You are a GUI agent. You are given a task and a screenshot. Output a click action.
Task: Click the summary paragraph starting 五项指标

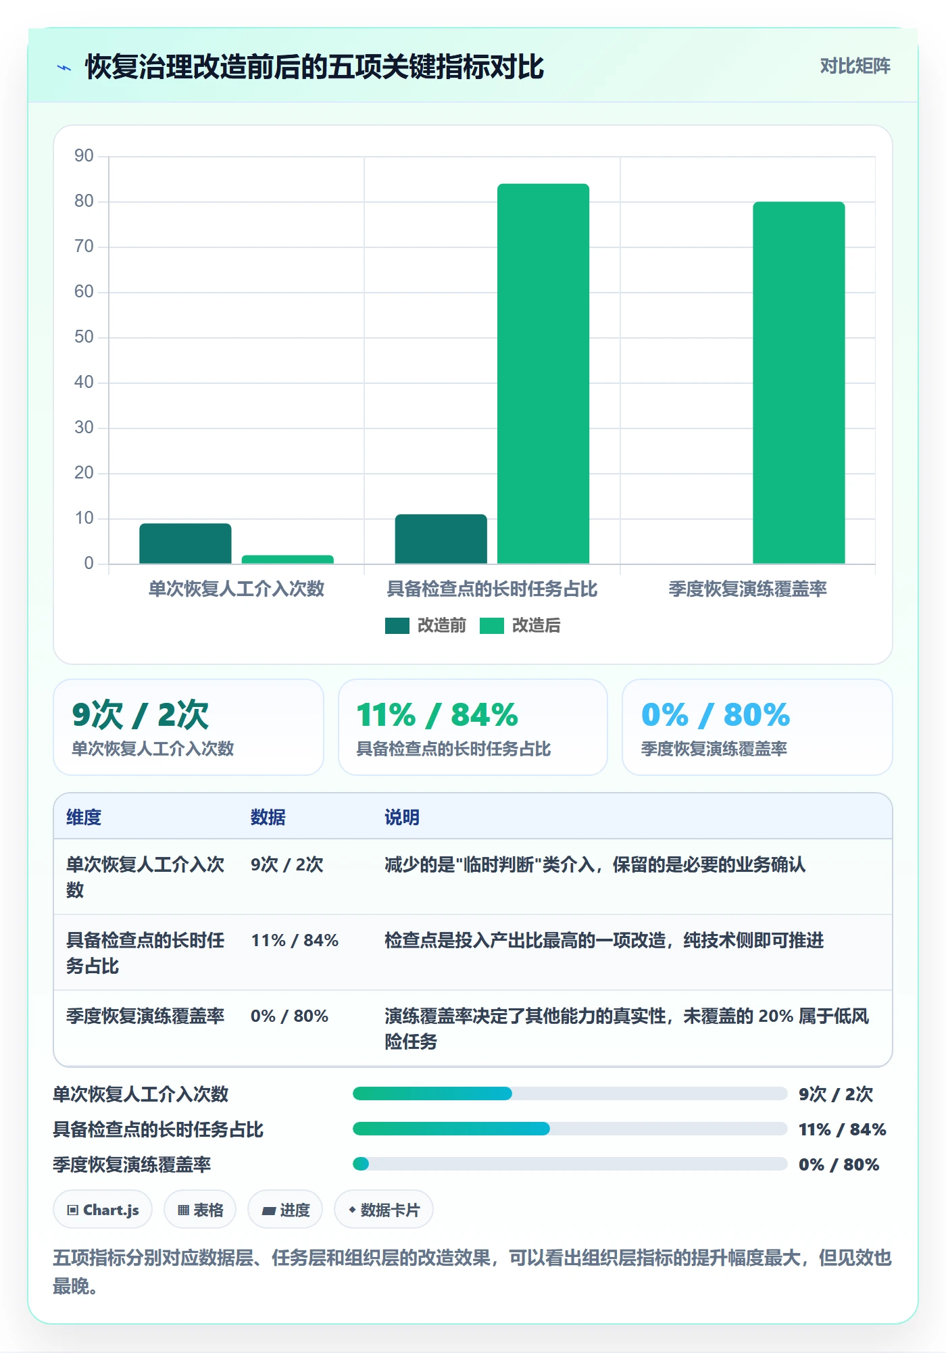[472, 1272]
